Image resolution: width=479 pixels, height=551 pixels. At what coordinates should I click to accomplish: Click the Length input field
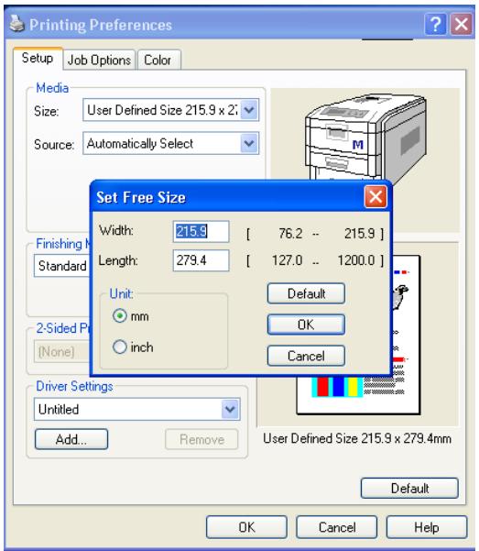tap(201, 260)
